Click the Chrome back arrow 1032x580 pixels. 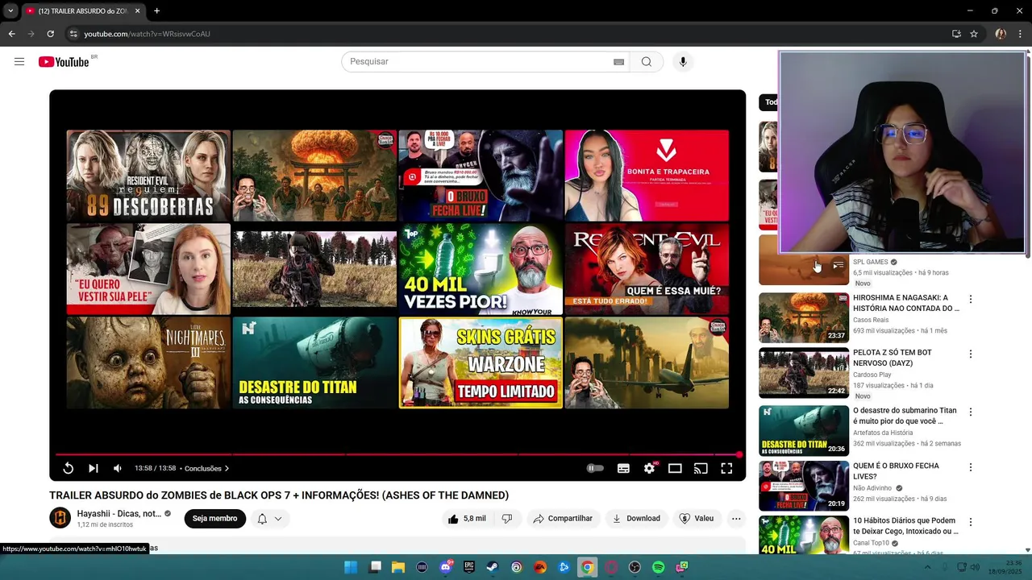click(11, 34)
